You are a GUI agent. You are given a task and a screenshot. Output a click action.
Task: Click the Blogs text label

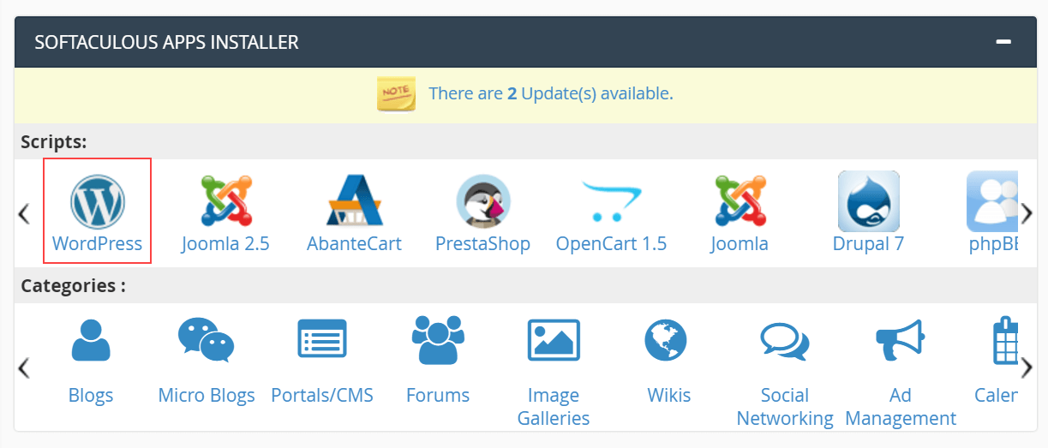point(91,396)
